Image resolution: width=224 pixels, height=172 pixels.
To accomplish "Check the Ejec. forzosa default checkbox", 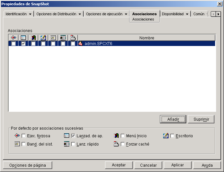I will [x=23, y=136].
